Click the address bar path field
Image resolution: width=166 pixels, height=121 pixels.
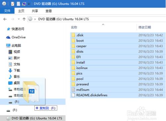tap(97, 19)
